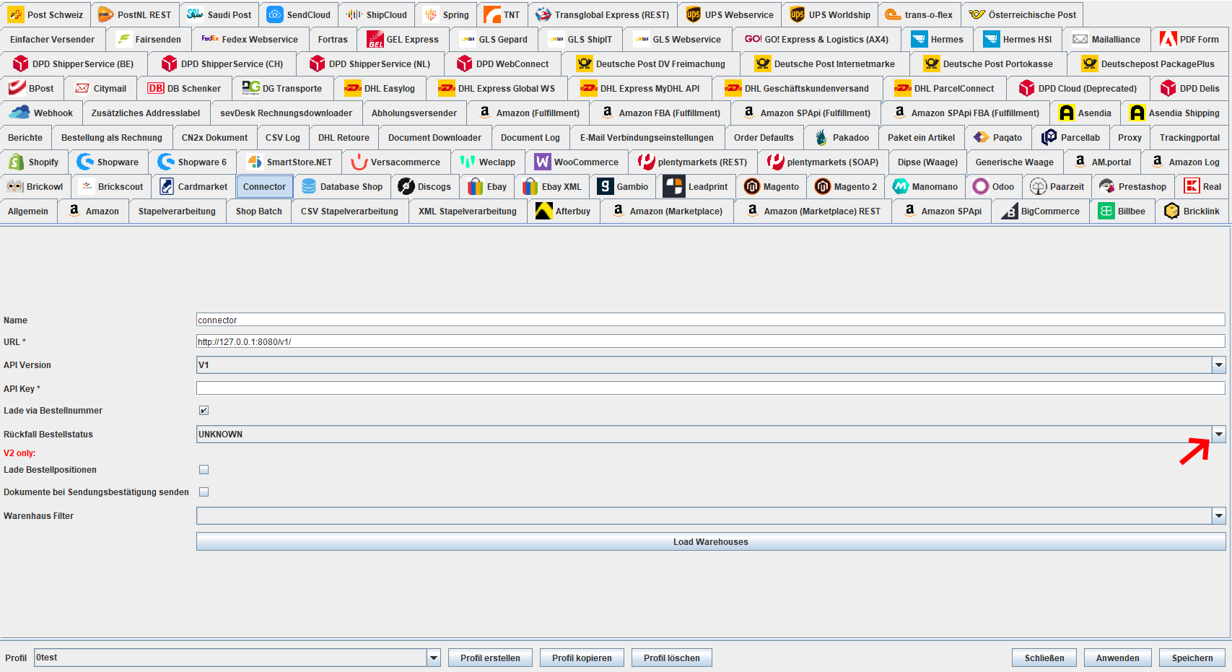Uncheck Lade via Bestellnummer checkbox
1232x672 pixels.
pos(204,410)
